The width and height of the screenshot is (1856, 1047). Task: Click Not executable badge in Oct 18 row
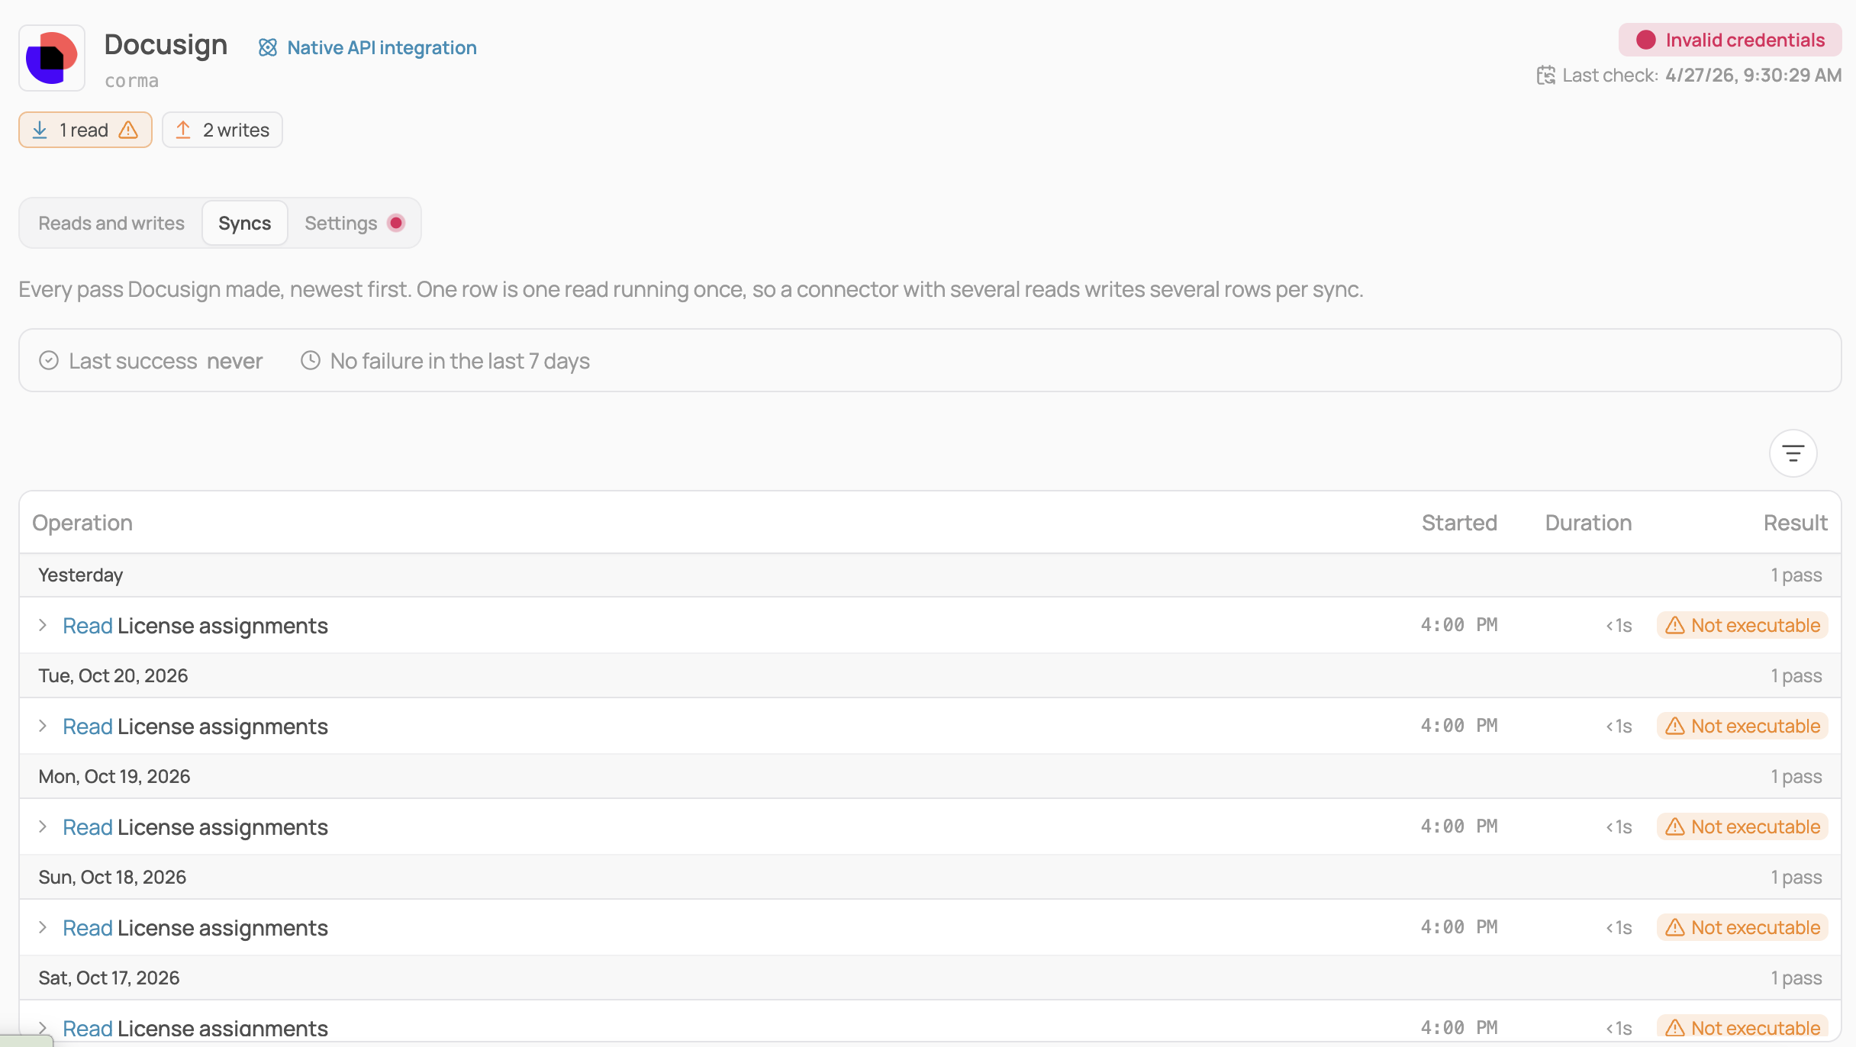tap(1742, 927)
